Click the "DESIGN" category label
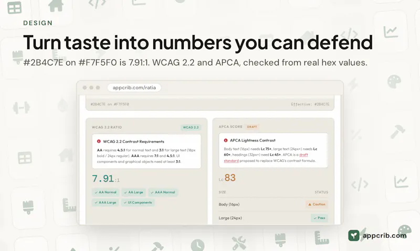The width and height of the screenshot is (420, 251). point(38,23)
